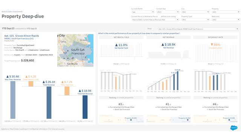Open the Show property selector dropdown

point(198,29)
